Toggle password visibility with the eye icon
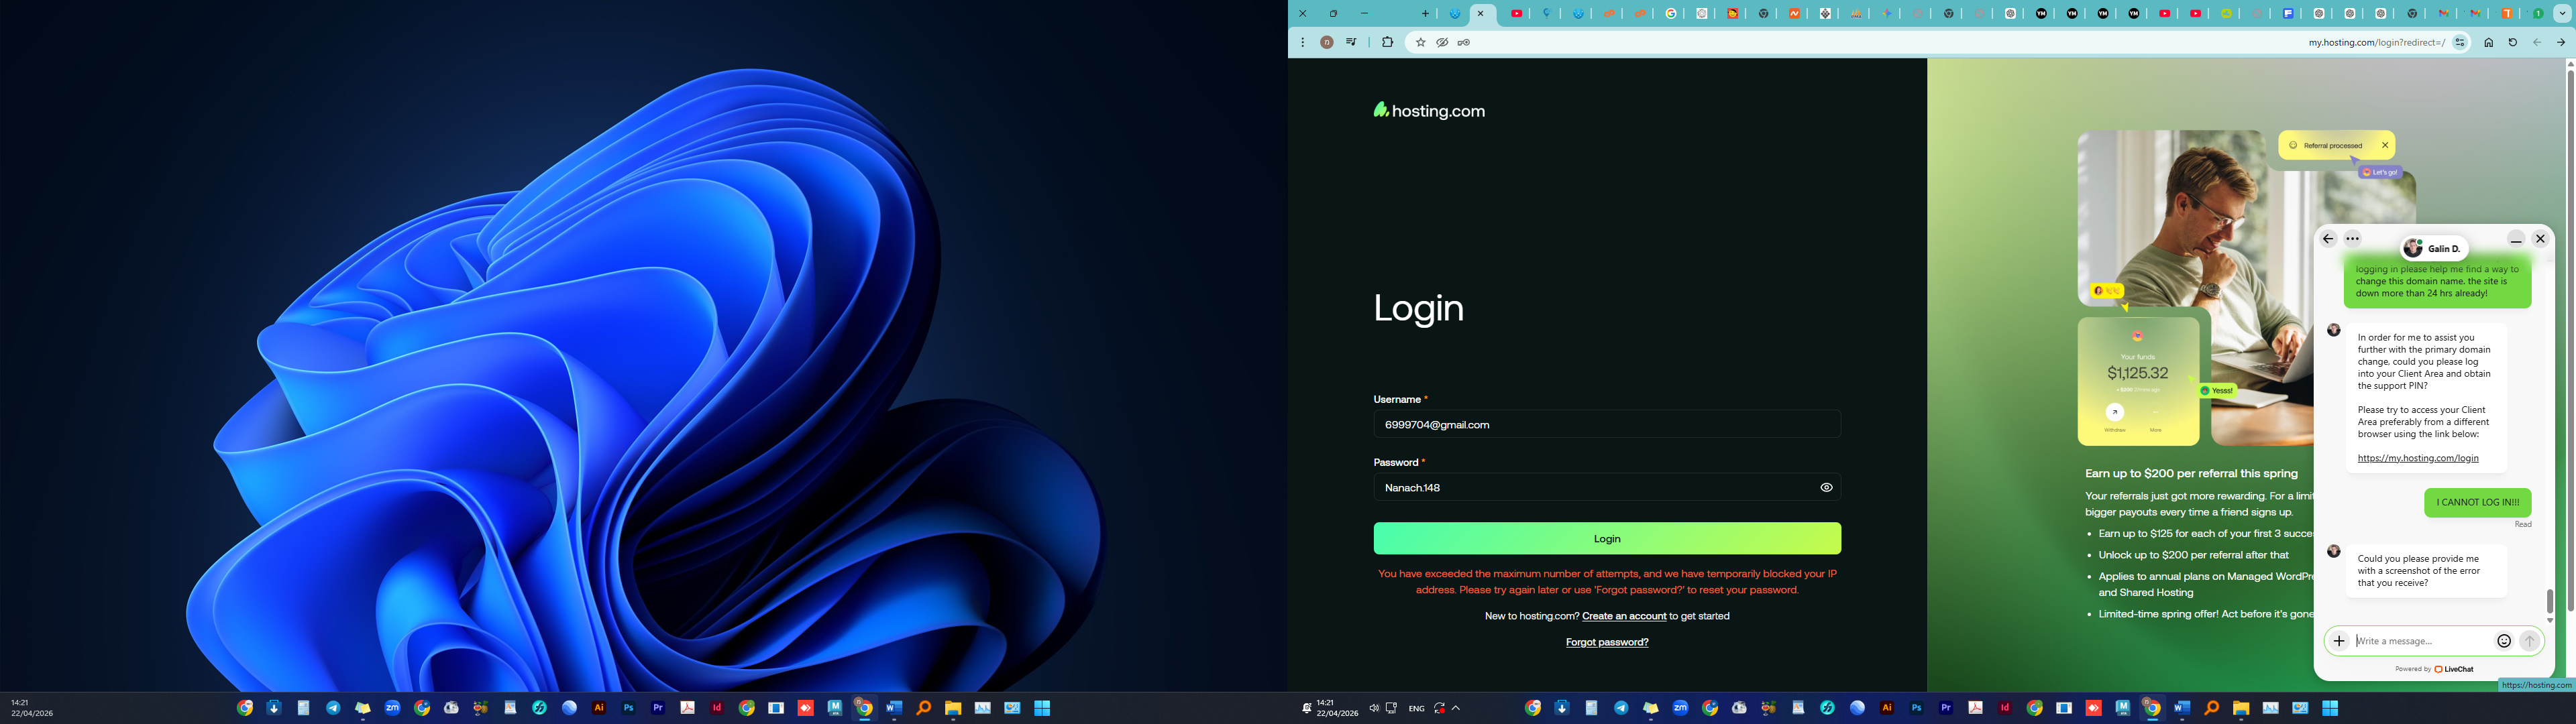The height and width of the screenshot is (724, 2576). click(x=1826, y=488)
